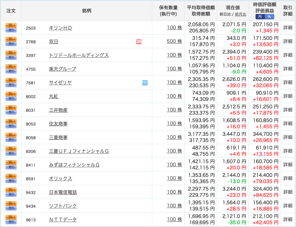
Task: Switch valuation display to percent
Action: (269, 17)
